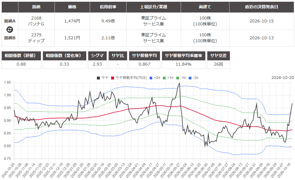The height and width of the screenshot is (180, 295).
Task: Select the 信用倍率 column header
Action: tap(108, 7)
